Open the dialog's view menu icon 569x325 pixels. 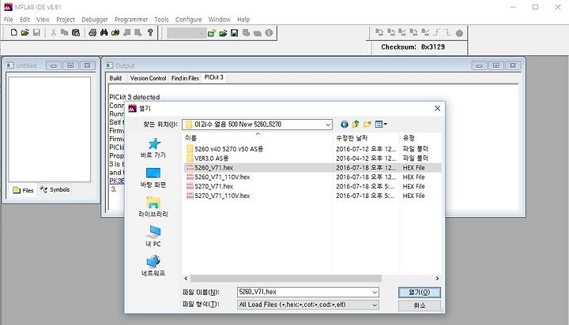(x=381, y=125)
